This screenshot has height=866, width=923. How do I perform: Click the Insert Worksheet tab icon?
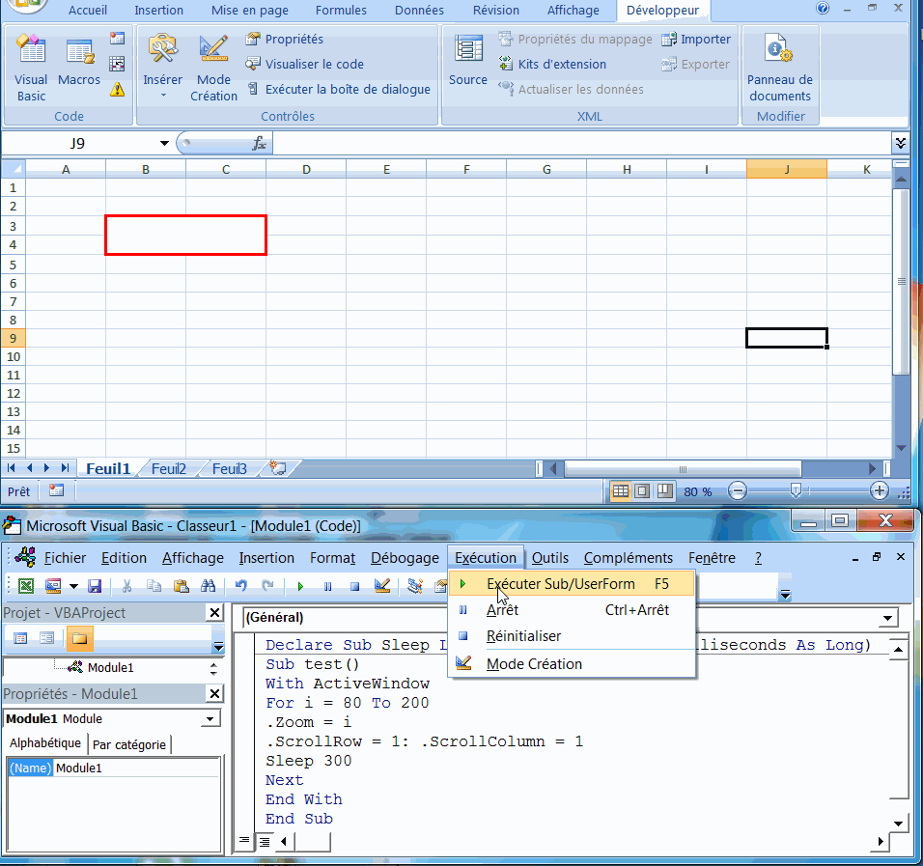coord(278,468)
